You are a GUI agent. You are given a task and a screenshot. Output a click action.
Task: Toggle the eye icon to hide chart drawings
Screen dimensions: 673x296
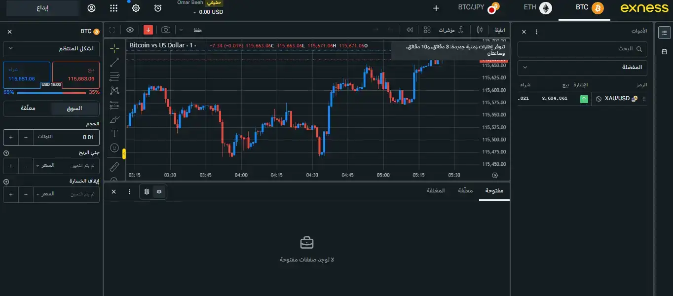[130, 30]
